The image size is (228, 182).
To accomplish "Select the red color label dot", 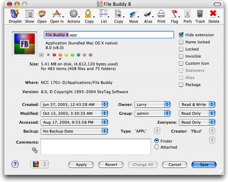I will pos(54,55).
